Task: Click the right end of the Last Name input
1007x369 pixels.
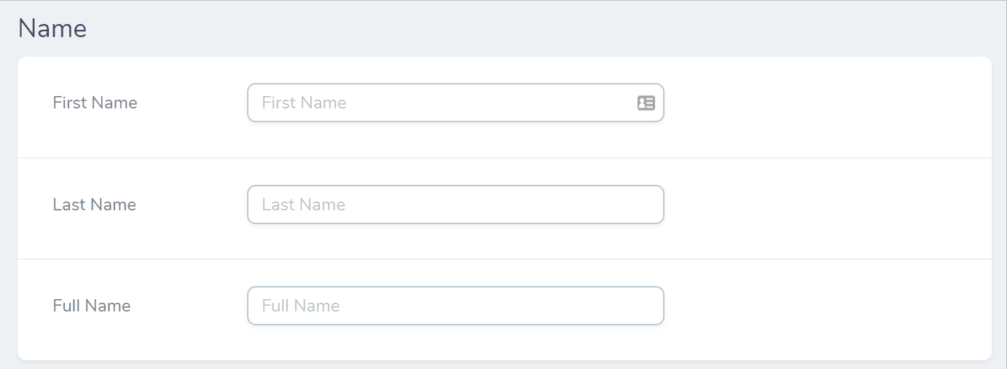Action: 649,205
